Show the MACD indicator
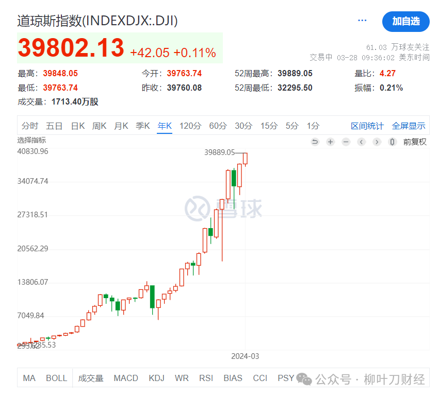The width and height of the screenshot is (439, 397). (x=126, y=378)
